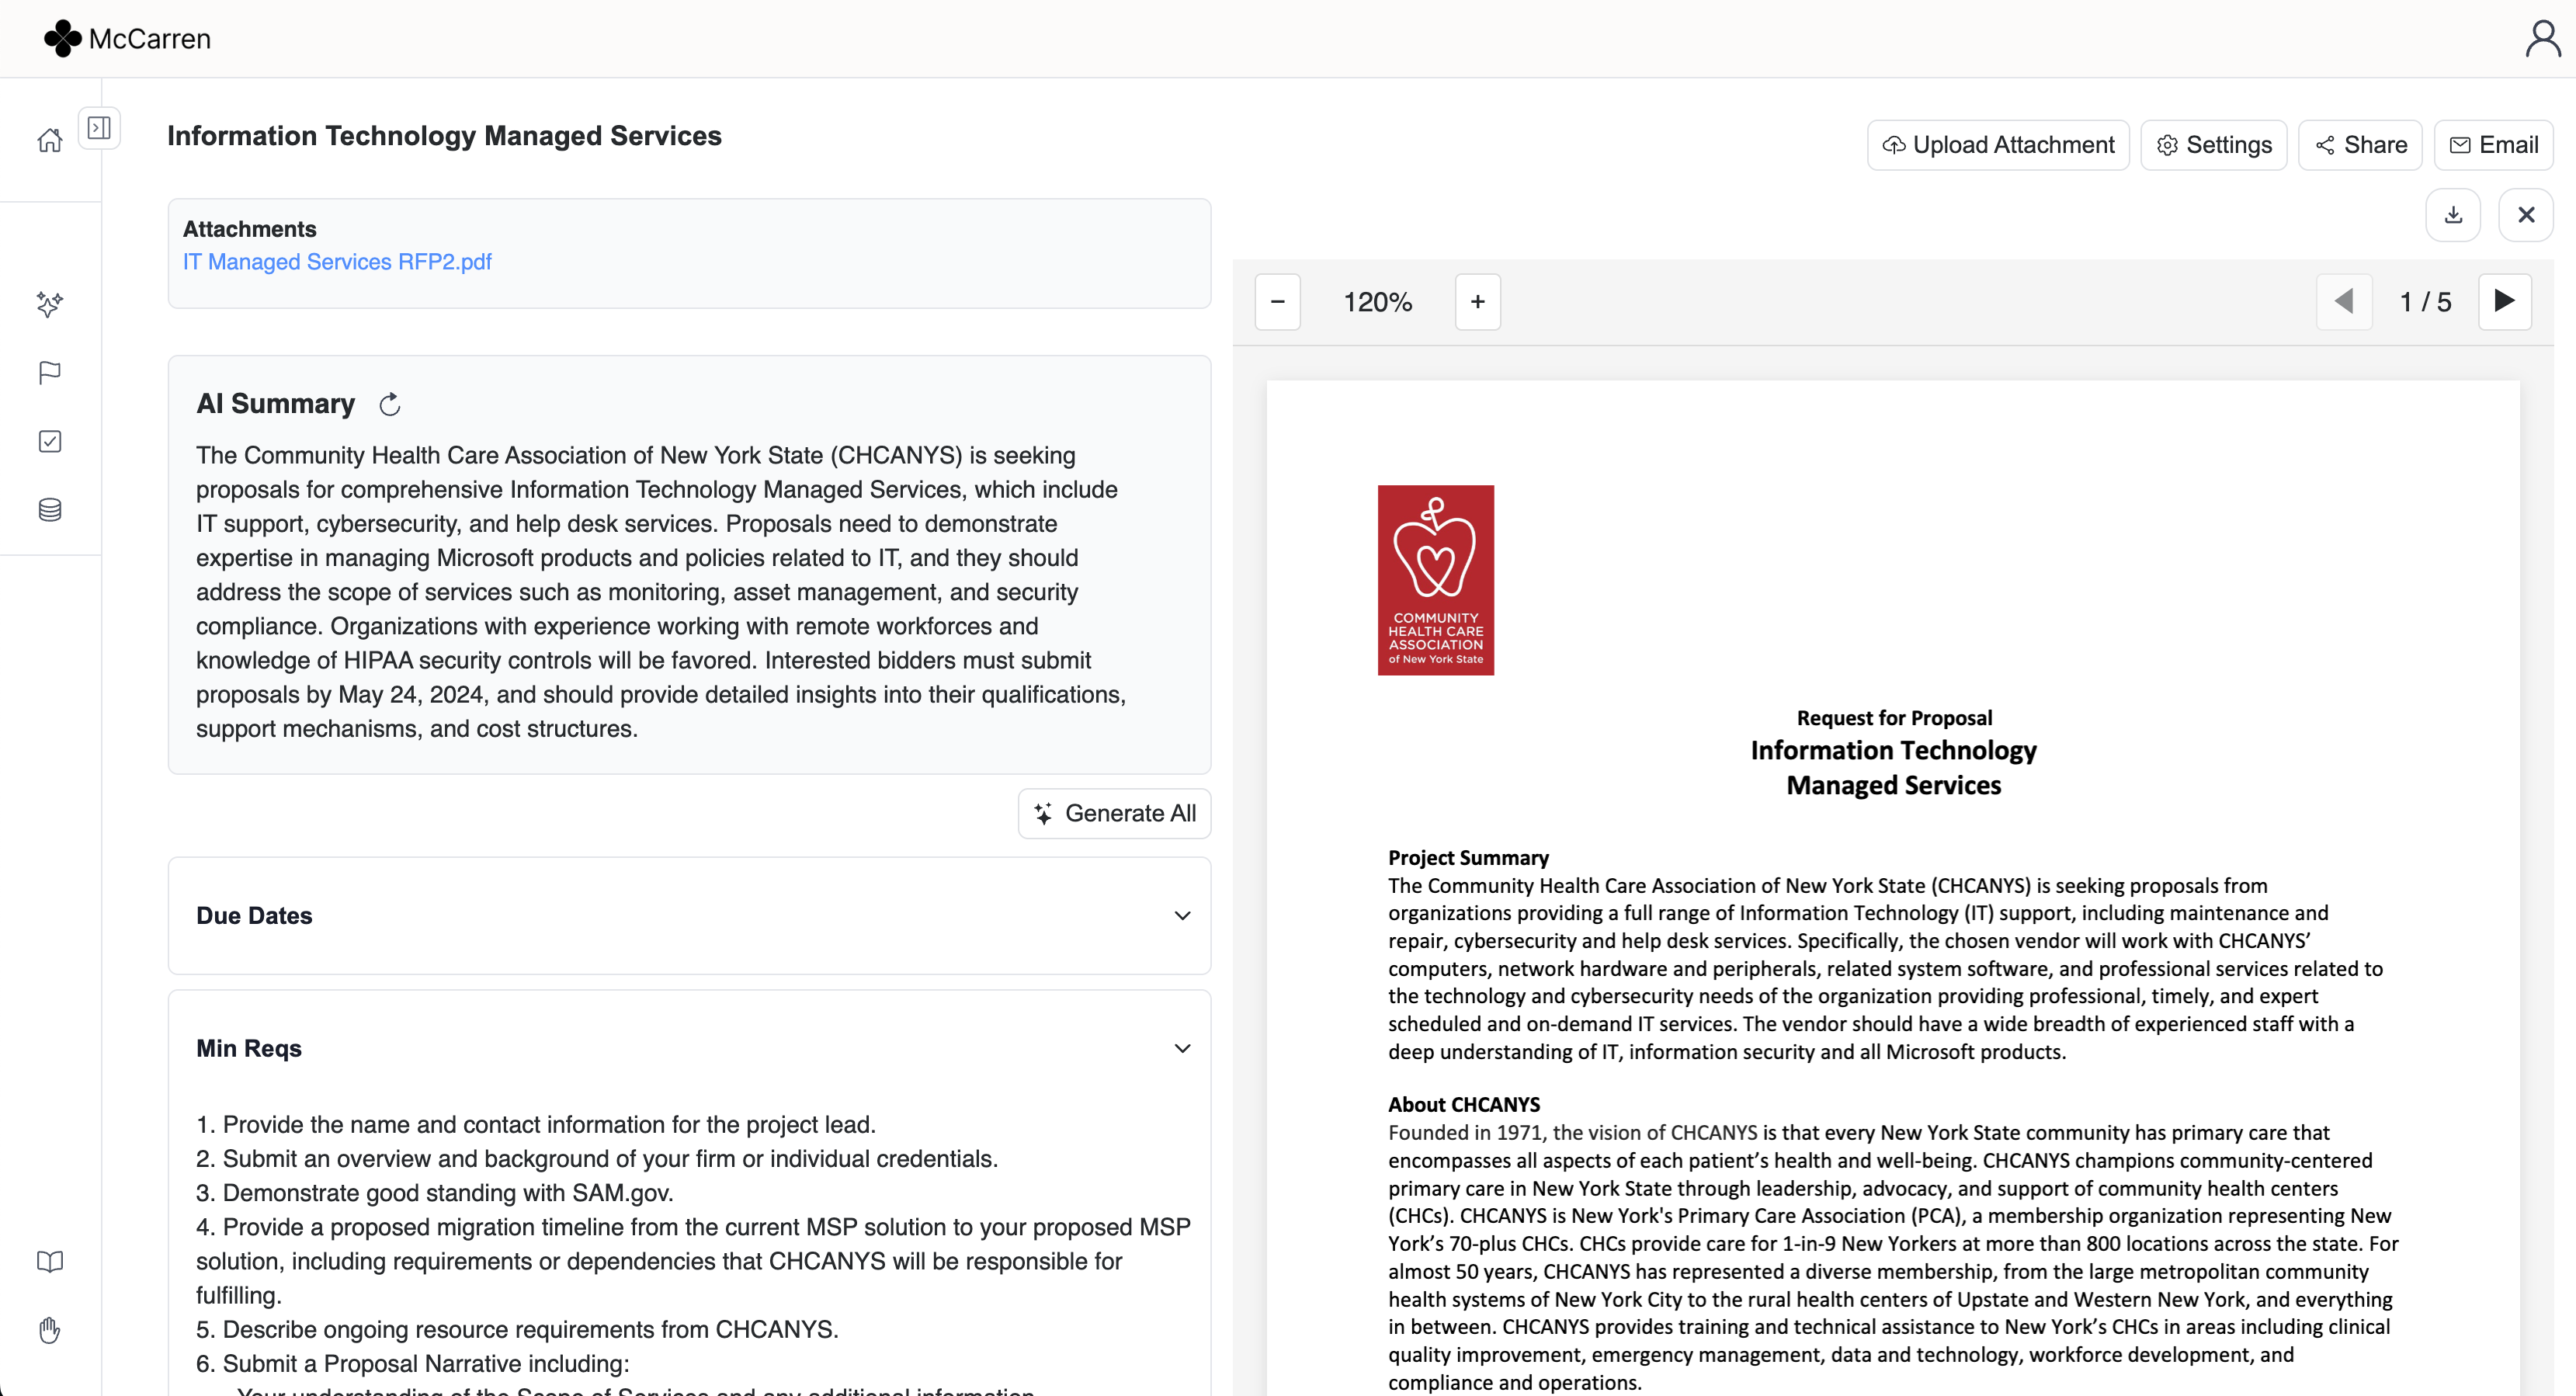Click 'Request for Proposal' heading in PDF
The height and width of the screenshot is (1396, 2576).
[x=1894, y=718]
